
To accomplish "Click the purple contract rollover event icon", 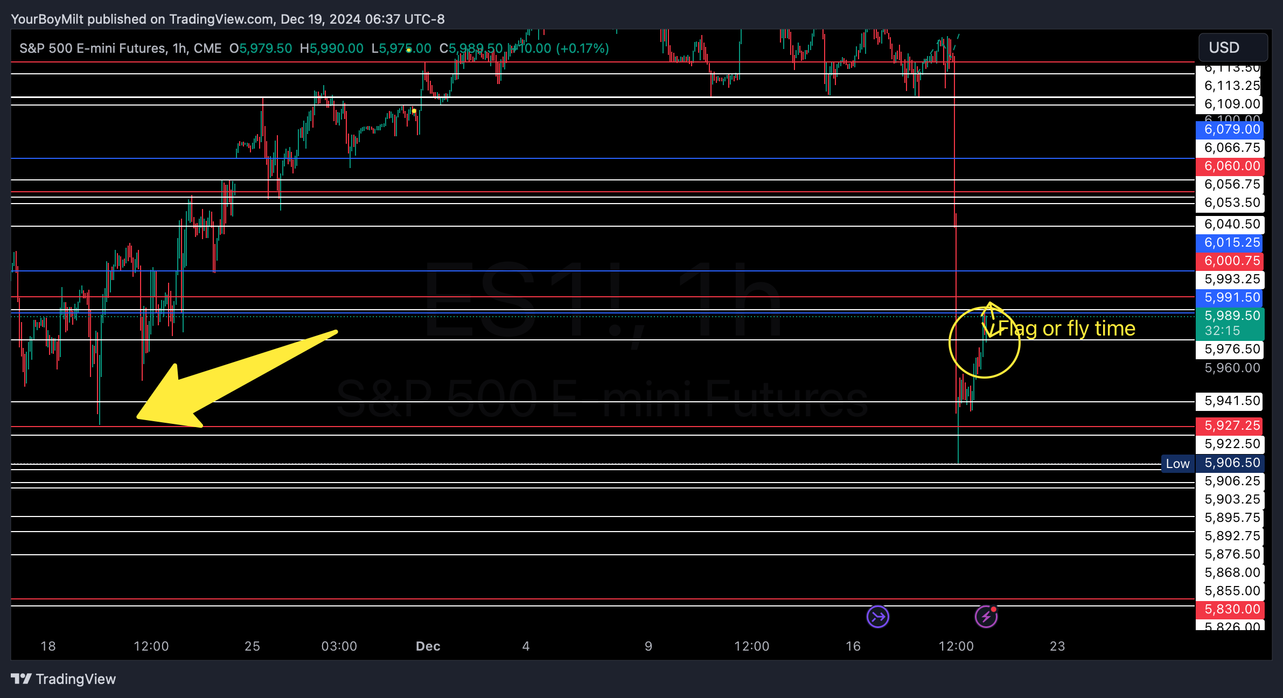I will [877, 617].
